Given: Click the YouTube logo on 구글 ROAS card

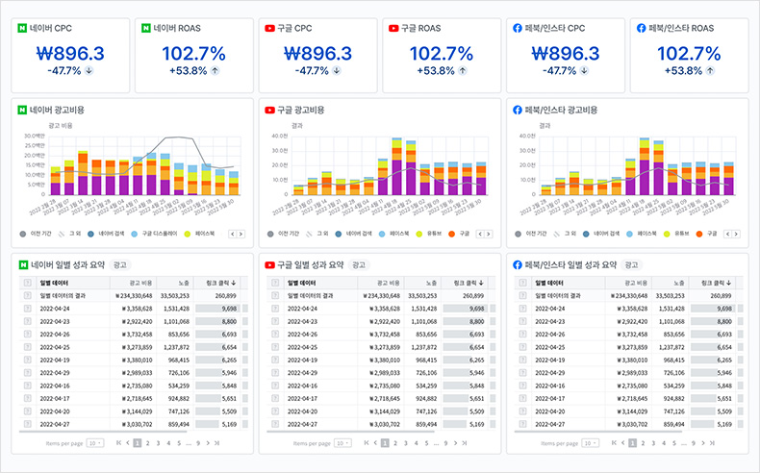Looking at the screenshot, I should 393,29.
